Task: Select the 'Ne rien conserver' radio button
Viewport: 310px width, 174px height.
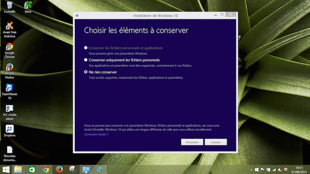Action: click(85, 72)
